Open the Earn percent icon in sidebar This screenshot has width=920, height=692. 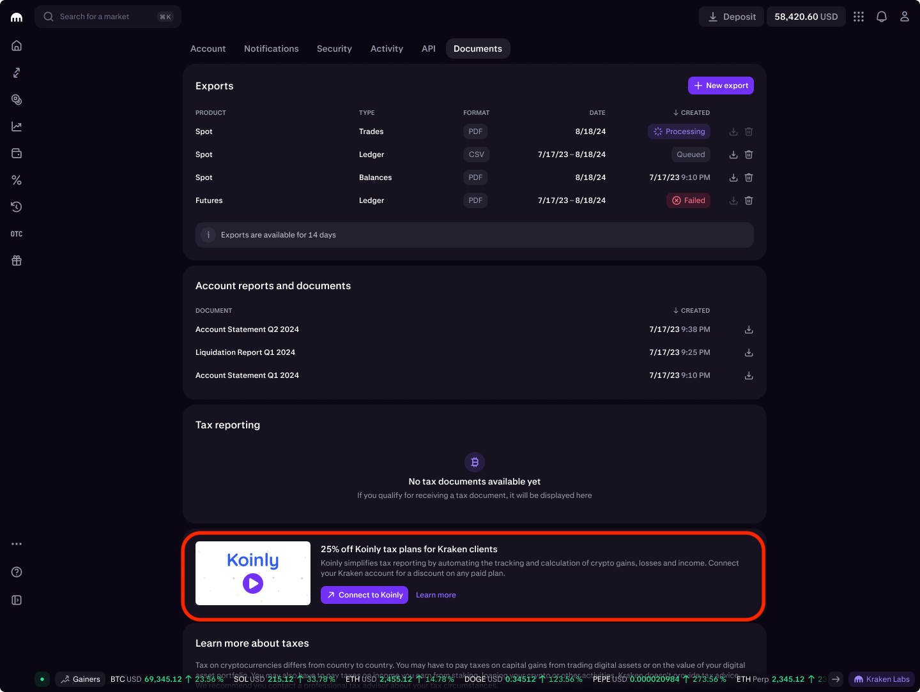[x=17, y=180]
